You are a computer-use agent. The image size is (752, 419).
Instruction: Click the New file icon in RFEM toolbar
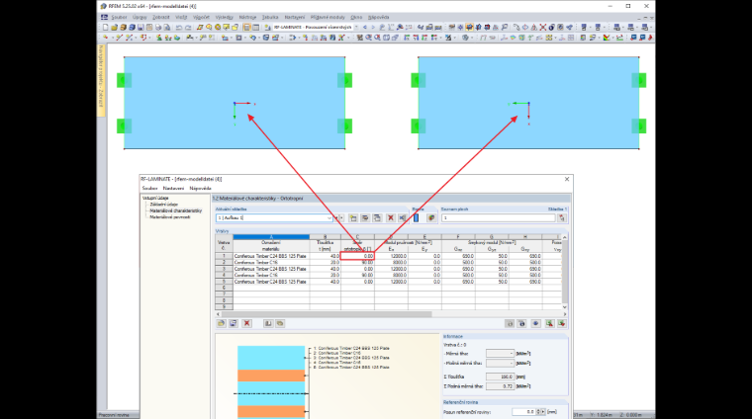click(x=106, y=28)
